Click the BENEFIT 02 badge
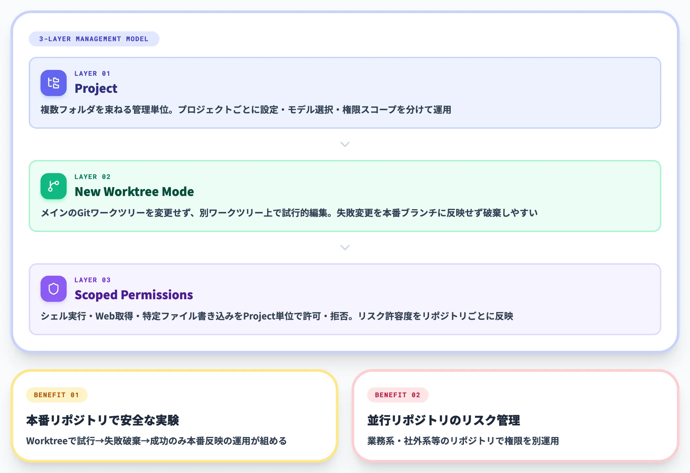 point(398,395)
